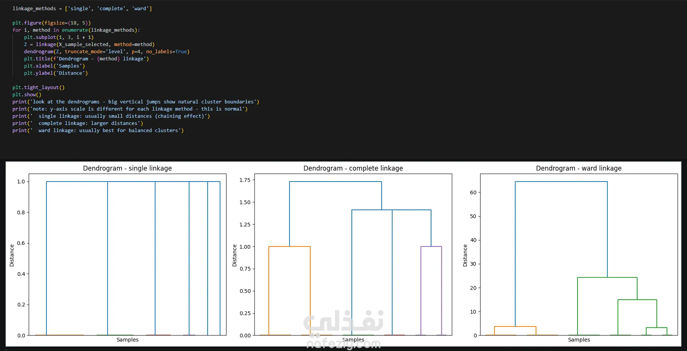The image size is (687, 351).
Task: Click the '1.75' tick on complete linkage axis
Action: click(245, 180)
